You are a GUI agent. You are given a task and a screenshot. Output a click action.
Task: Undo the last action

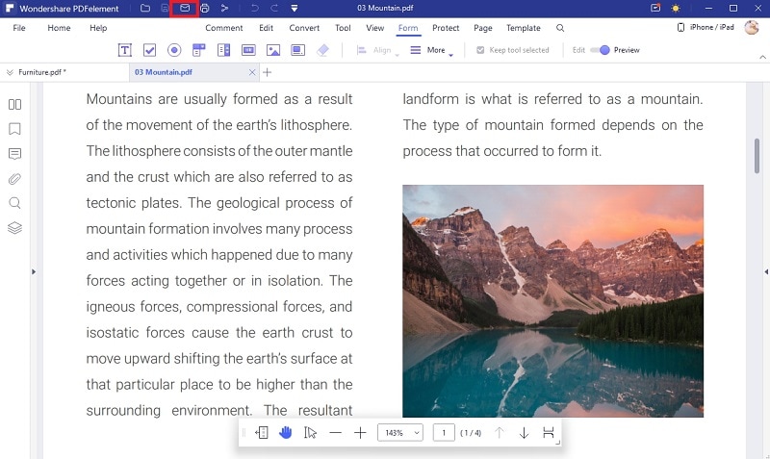[x=254, y=8]
